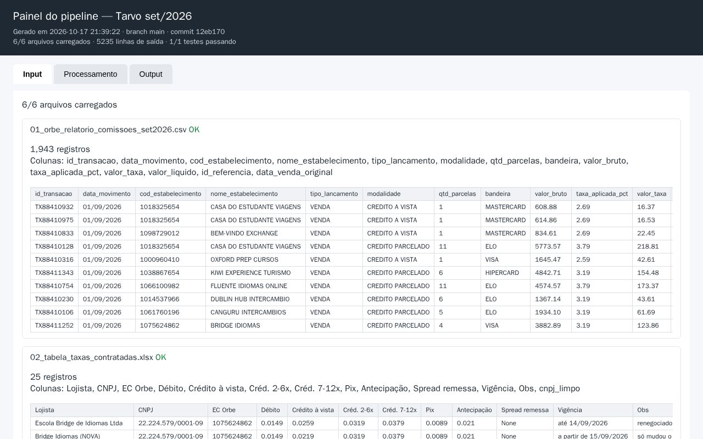Click the bandeira column header
This screenshot has width=703, height=439.
pyautogui.click(x=506, y=194)
